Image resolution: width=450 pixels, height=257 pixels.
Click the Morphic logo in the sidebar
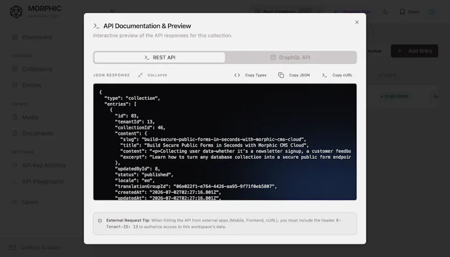coord(16,12)
